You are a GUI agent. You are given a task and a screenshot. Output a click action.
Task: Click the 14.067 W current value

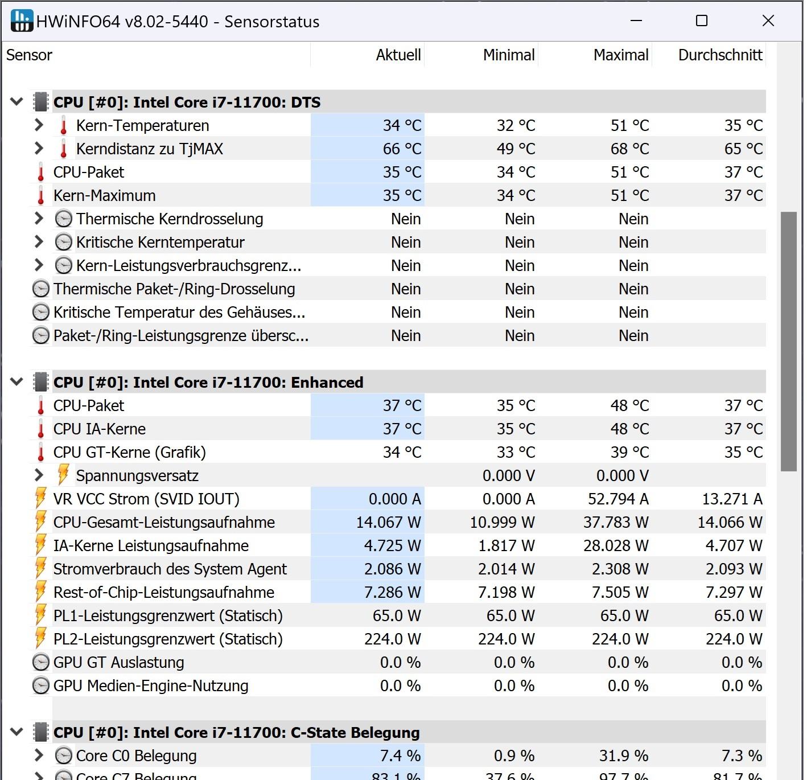pos(388,522)
